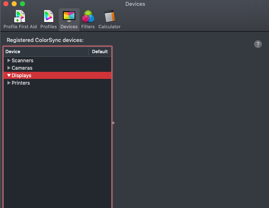
Task: Select the Scanners row label
Action: (22, 61)
